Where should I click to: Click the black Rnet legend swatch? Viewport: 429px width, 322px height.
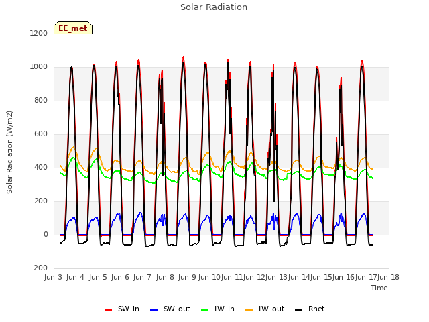tap(299, 310)
